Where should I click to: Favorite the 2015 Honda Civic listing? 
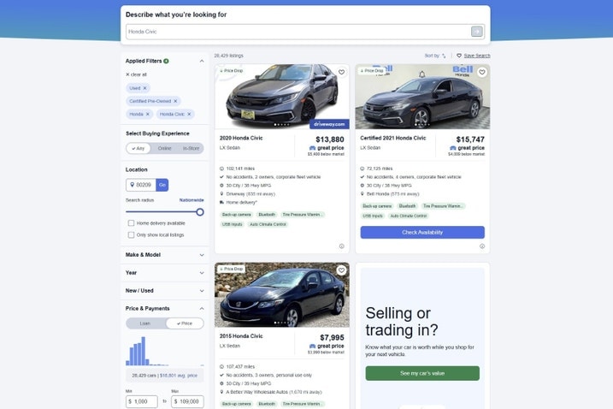(341, 270)
